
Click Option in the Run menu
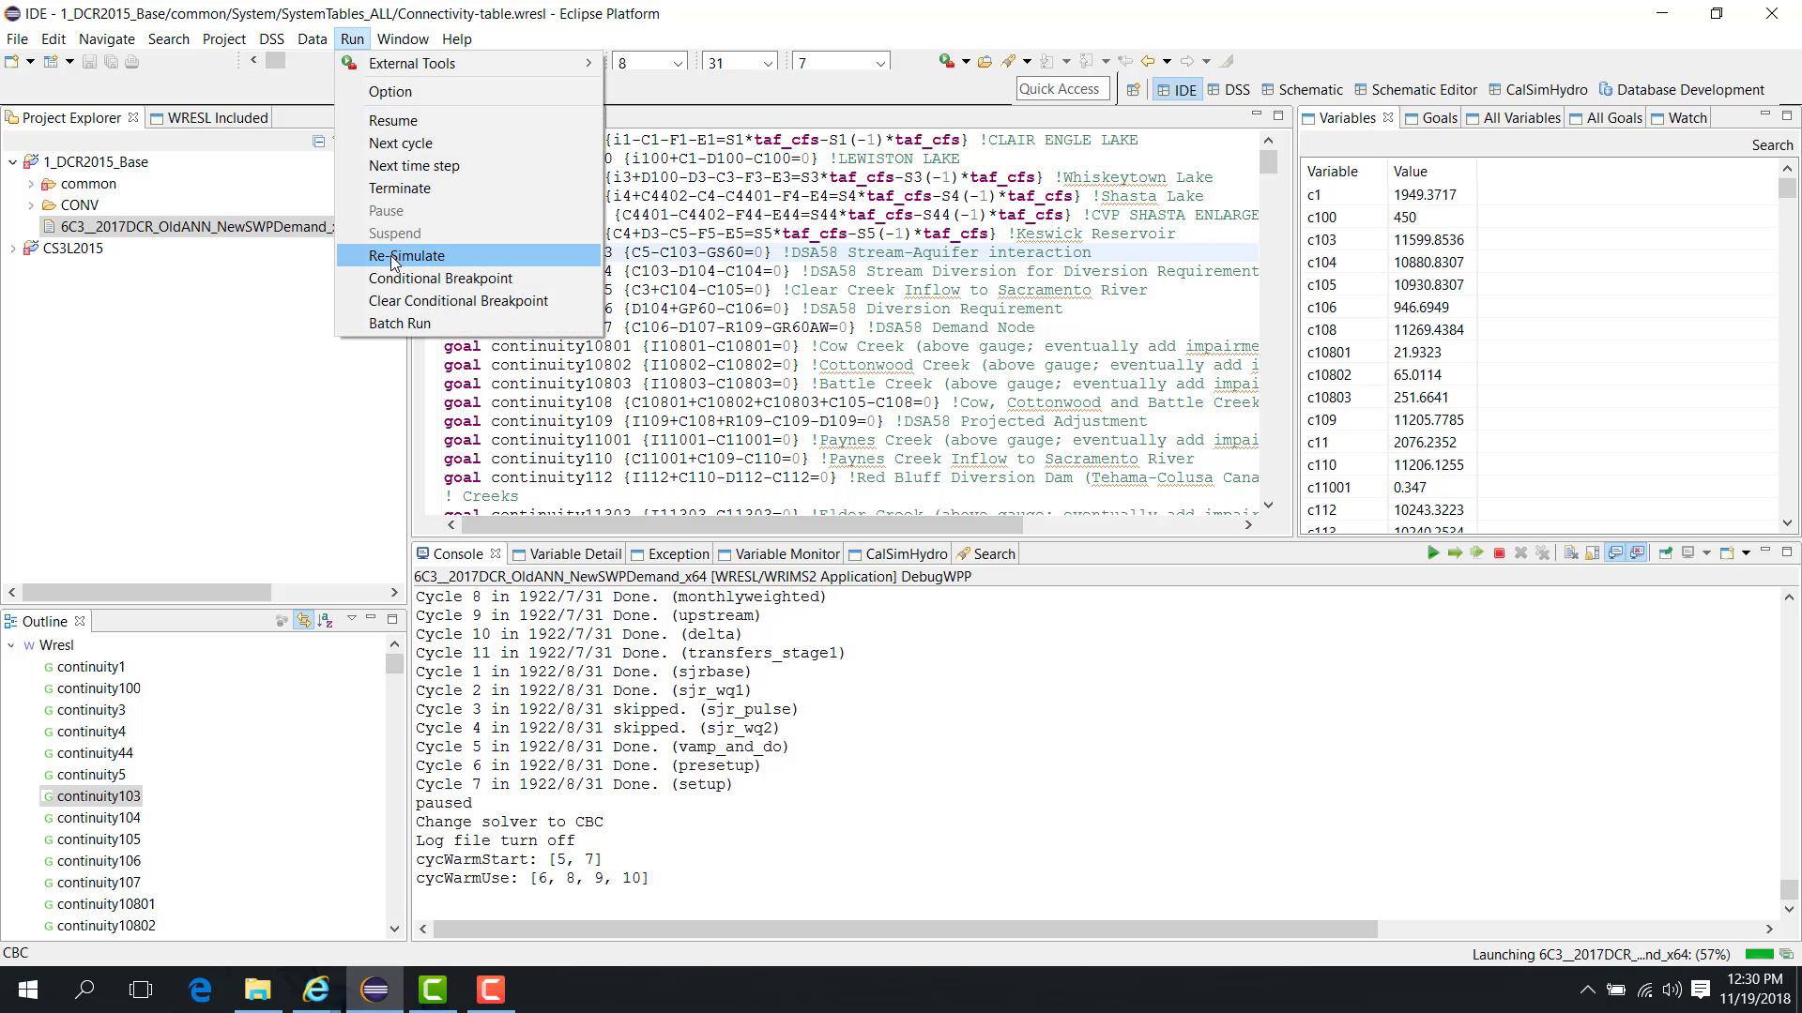click(x=468, y=91)
